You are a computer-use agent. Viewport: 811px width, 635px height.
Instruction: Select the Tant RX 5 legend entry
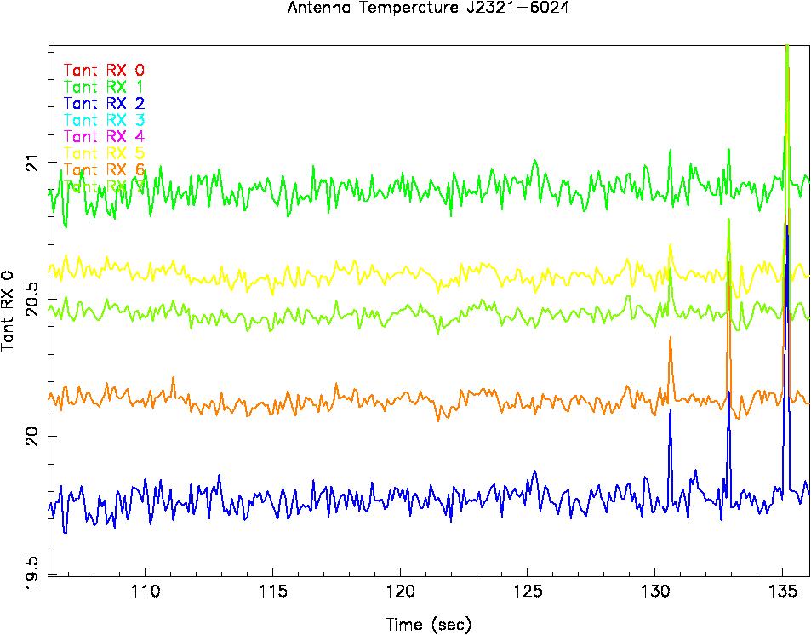[x=104, y=153]
